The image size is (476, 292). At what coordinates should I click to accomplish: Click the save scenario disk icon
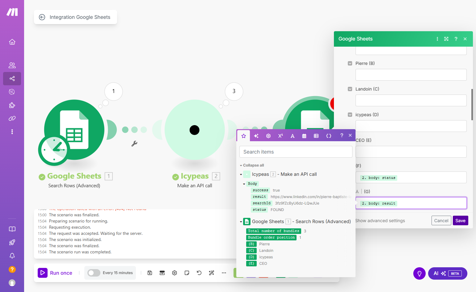click(150, 273)
